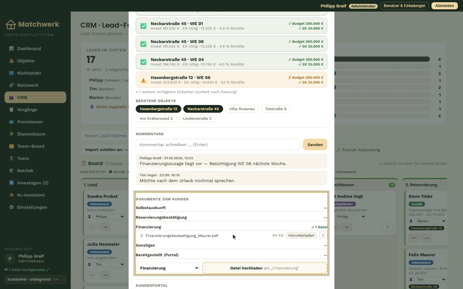463x289 pixels.
Task: Click the Matchwerk house logo icon
Action: (x=11, y=24)
